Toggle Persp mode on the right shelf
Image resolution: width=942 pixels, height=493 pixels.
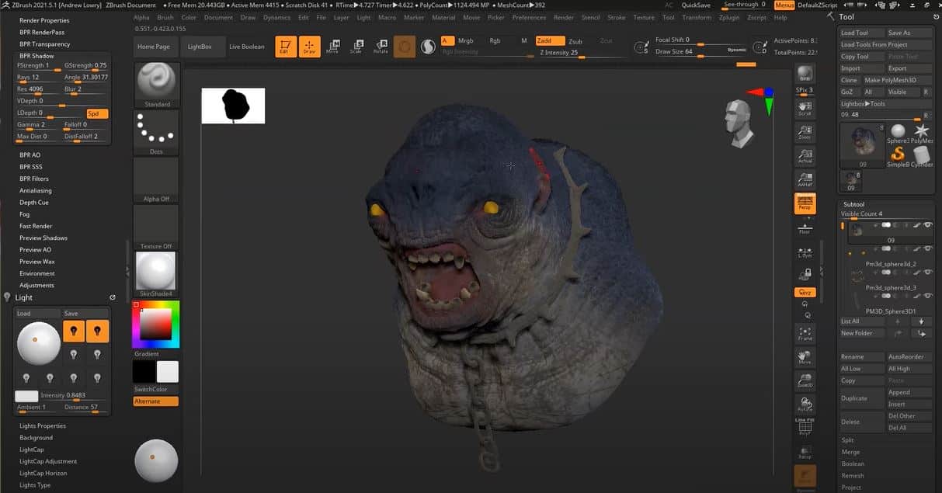(805, 206)
